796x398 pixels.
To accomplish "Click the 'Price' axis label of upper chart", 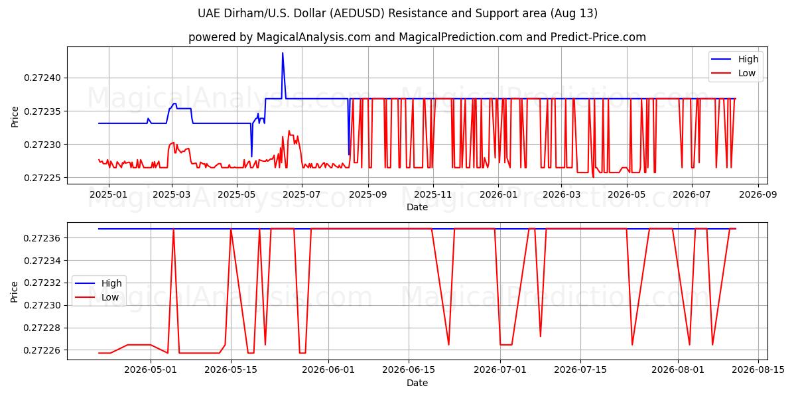I will click(15, 115).
